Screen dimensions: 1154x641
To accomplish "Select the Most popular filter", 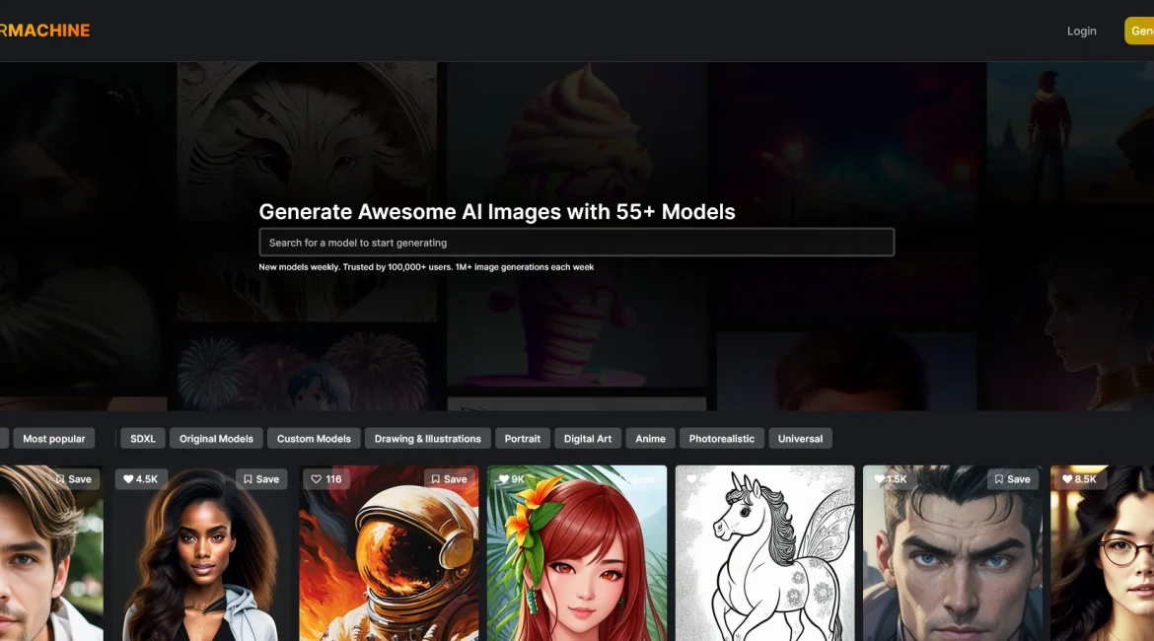I will [53, 439].
